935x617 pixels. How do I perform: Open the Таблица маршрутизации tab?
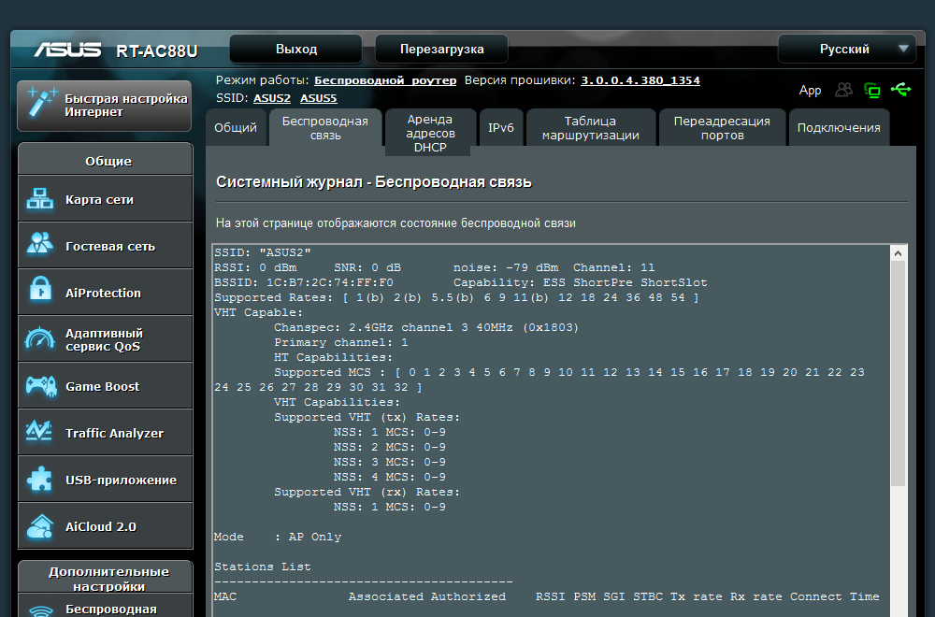(x=591, y=128)
